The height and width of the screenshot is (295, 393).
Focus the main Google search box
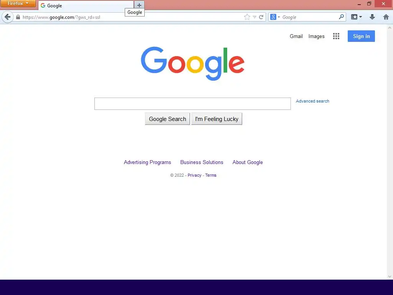(193, 104)
